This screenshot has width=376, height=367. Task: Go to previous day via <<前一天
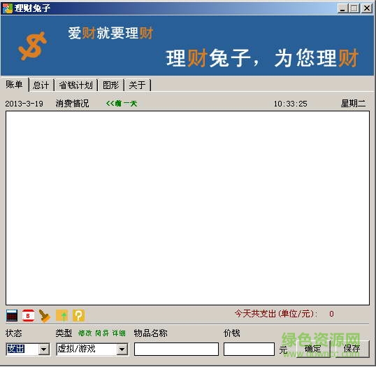tap(122, 104)
